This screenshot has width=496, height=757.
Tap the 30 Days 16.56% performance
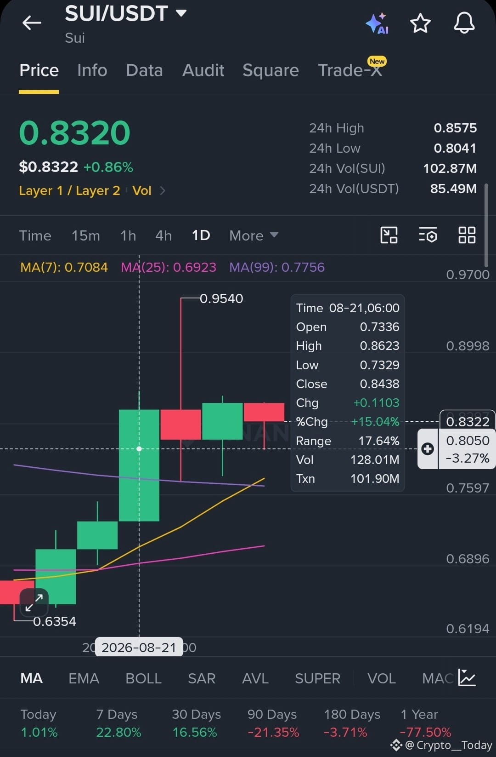coord(196,723)
